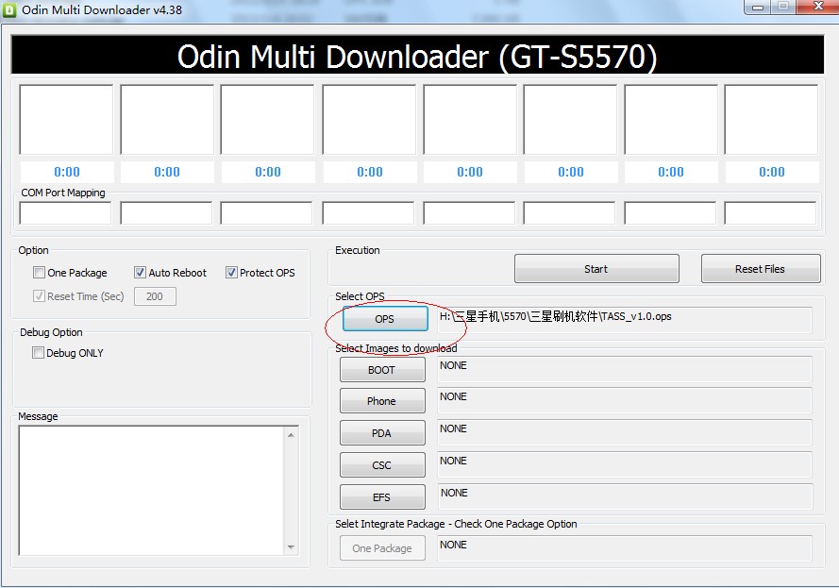Click the OPS file path field
This screenshot has width=839, height=588.
[x=625, y=319]
